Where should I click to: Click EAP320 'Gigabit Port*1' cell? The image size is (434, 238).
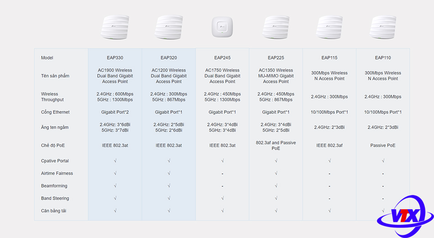pos(169,112)
